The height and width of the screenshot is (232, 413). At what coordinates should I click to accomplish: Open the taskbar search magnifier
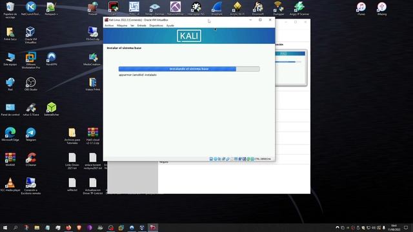(x=15, y=227)
